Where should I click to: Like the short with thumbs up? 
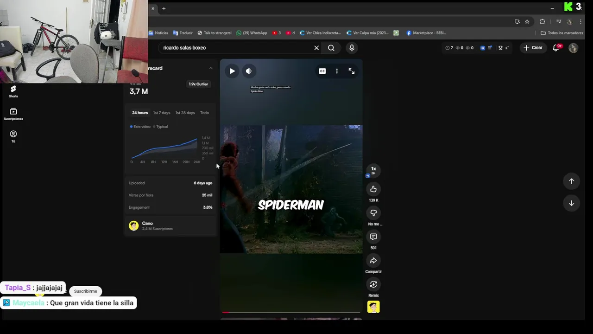point(373,189)
